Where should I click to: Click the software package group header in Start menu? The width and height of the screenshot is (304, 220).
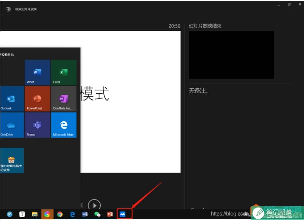pos(7,55)
